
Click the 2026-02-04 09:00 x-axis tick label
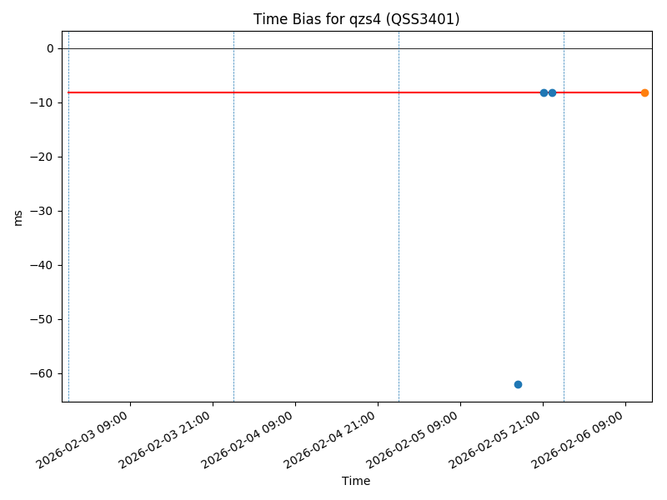tap(248, 439)
